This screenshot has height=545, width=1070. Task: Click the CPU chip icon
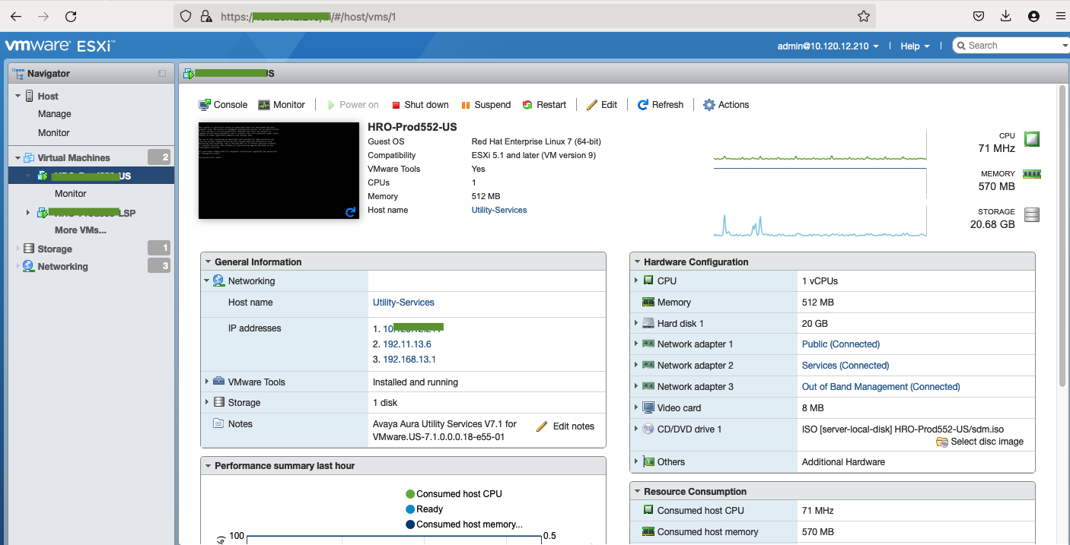[1032, 139]
